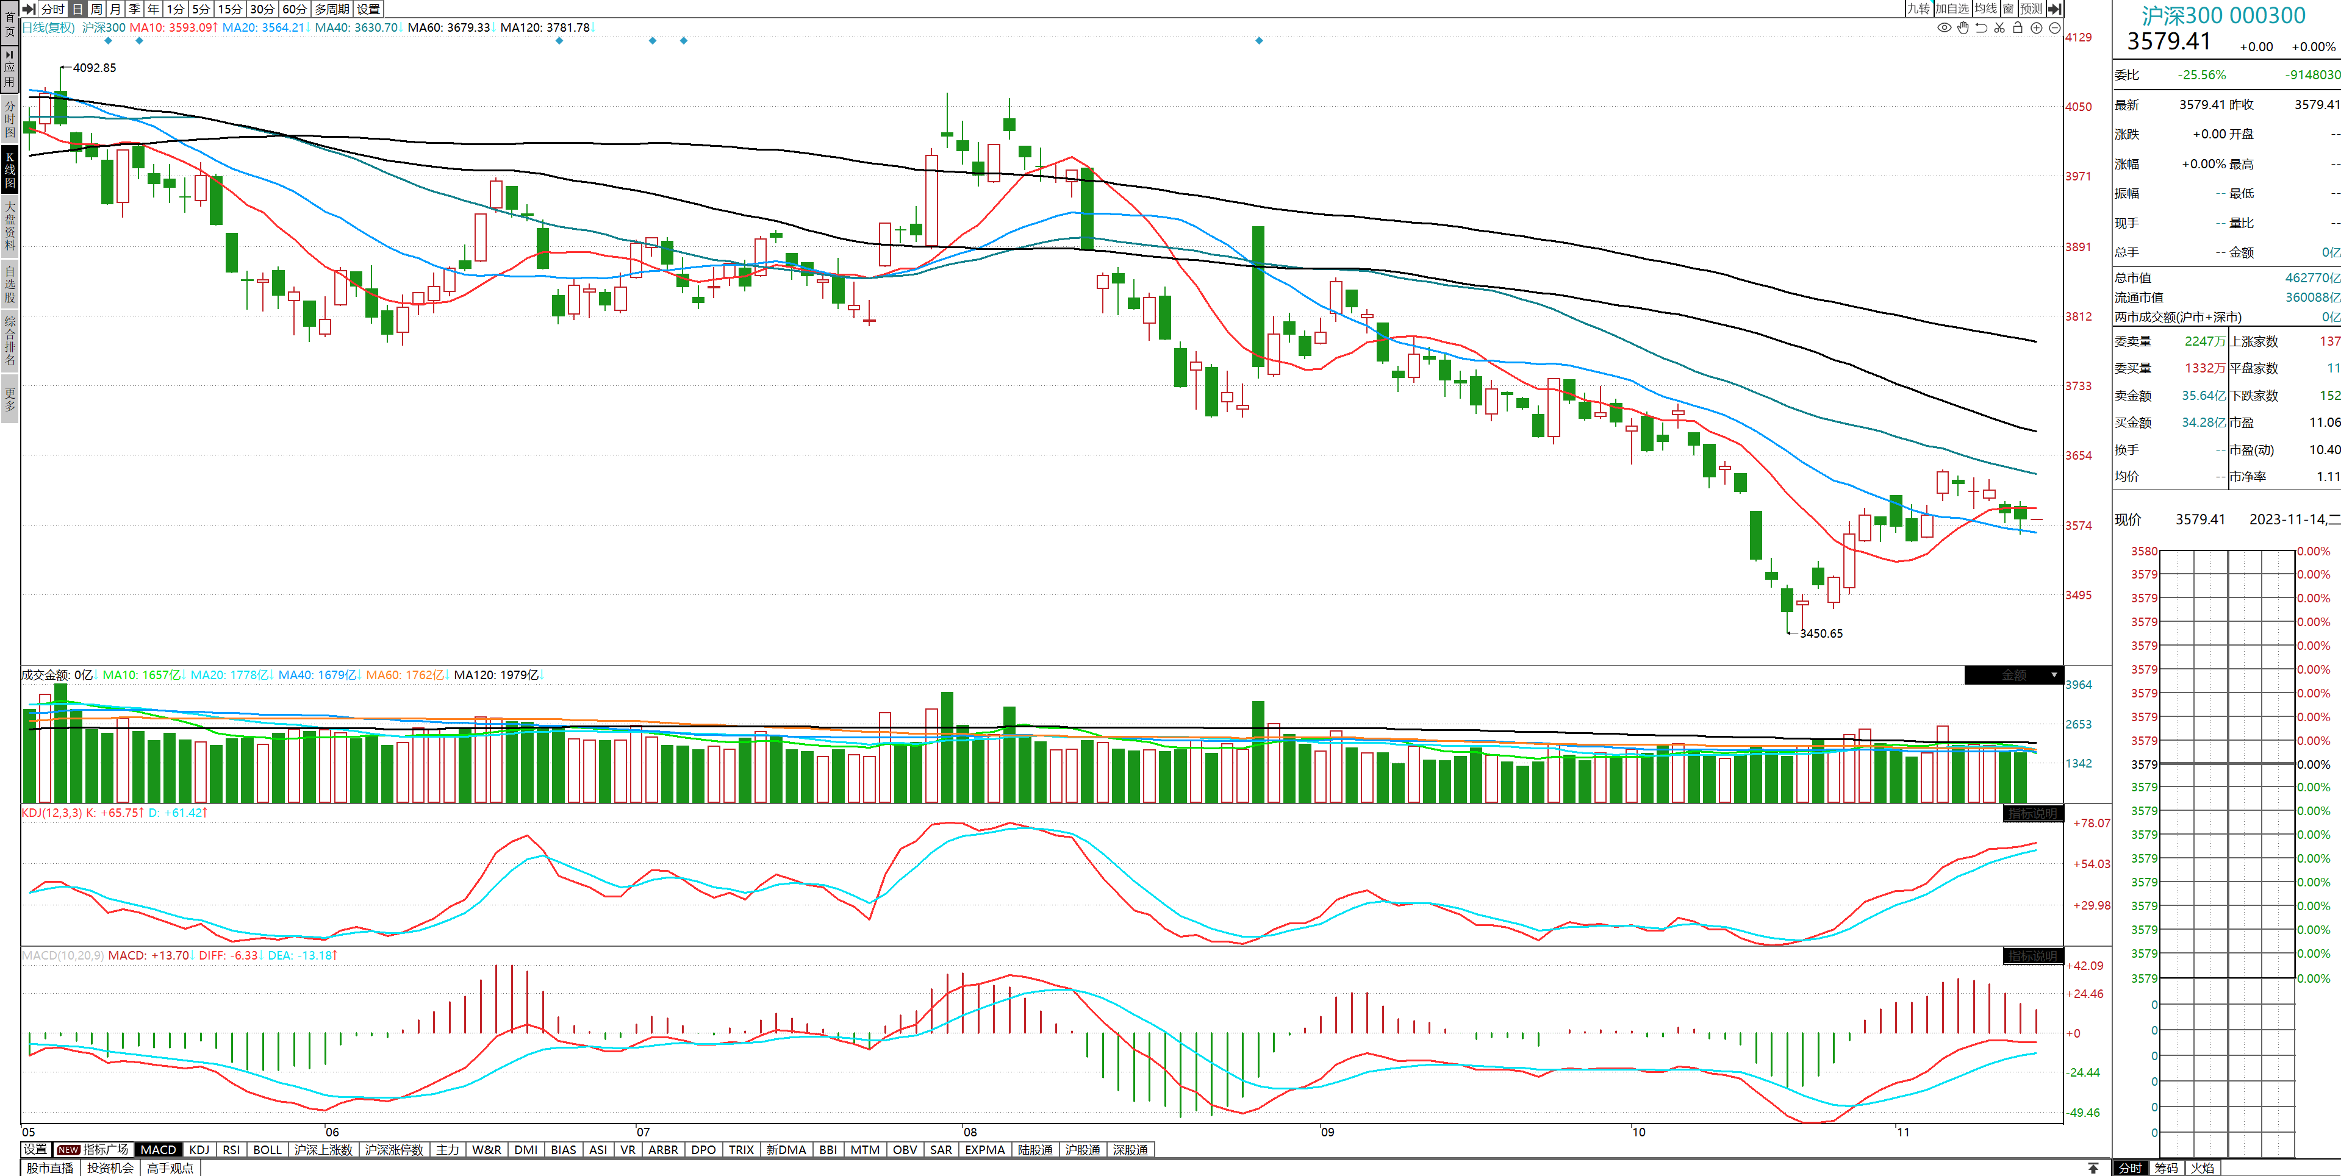Click the top-right expand arrow icon
2341x1176 pixels.
(2055, 9)
